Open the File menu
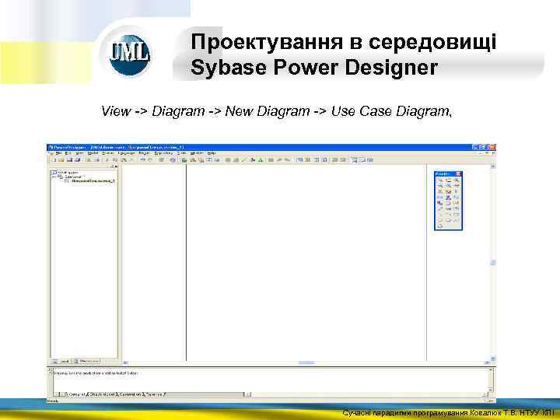Image resolution: width=560 pixels, height=420 pixels. pos(58,153)
